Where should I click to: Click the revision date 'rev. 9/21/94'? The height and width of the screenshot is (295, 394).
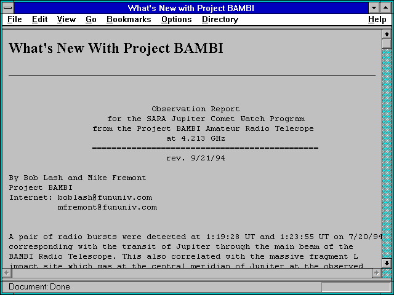(196, 159)
